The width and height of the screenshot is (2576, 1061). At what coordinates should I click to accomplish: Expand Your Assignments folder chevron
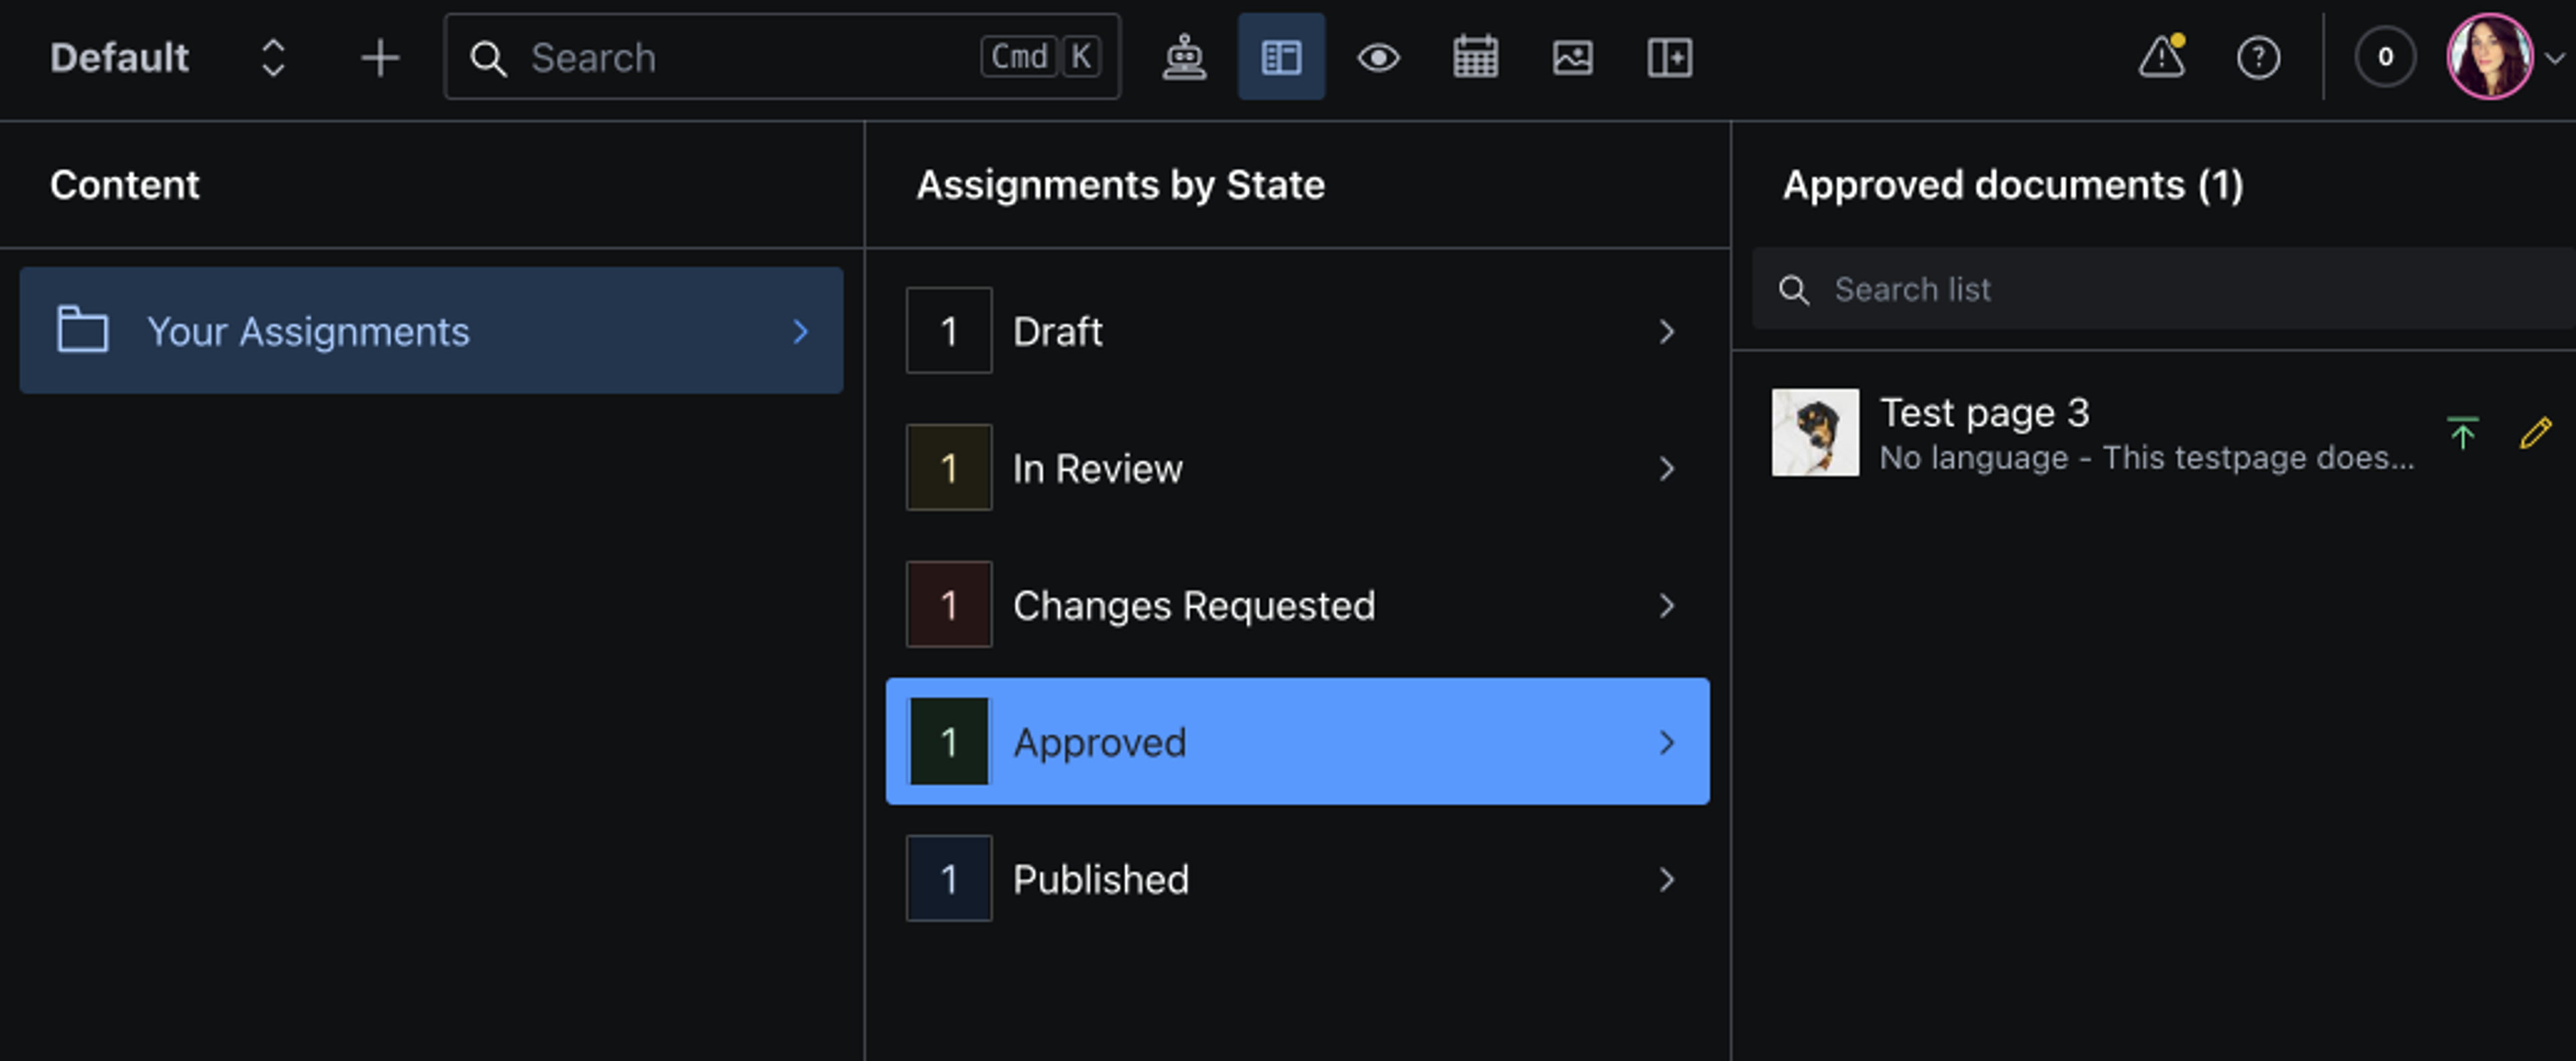pos(800,331)
